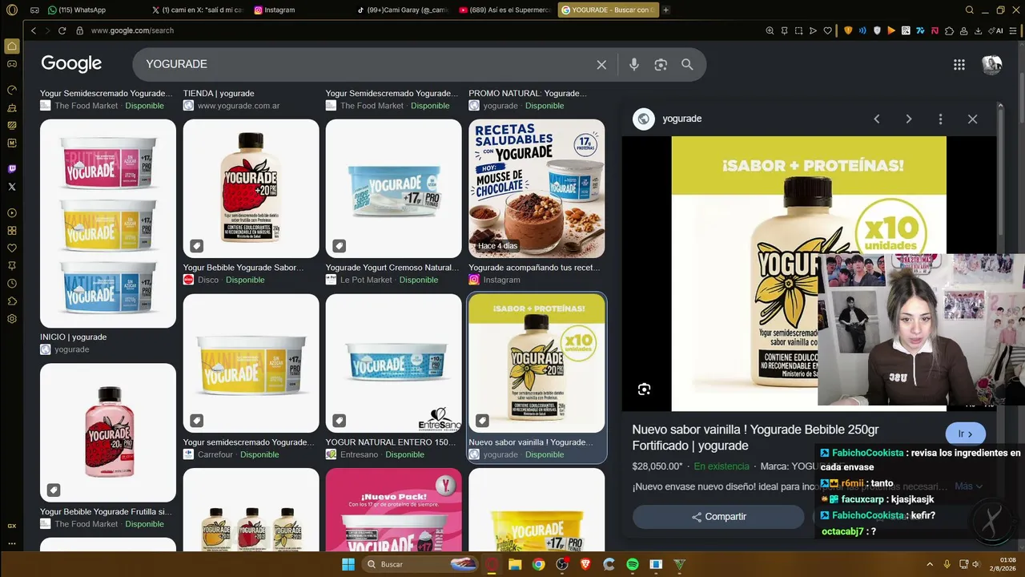
Task: Click the site info lock icon in the address bar
Action: tap(79, 30)
